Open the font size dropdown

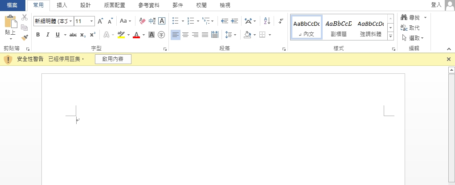pyautogui.click(x=92, y=21)
